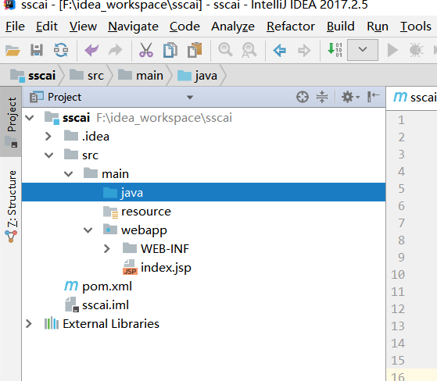Expand the External Libraries node
The image size is (437, 381).
click(29, 324)
